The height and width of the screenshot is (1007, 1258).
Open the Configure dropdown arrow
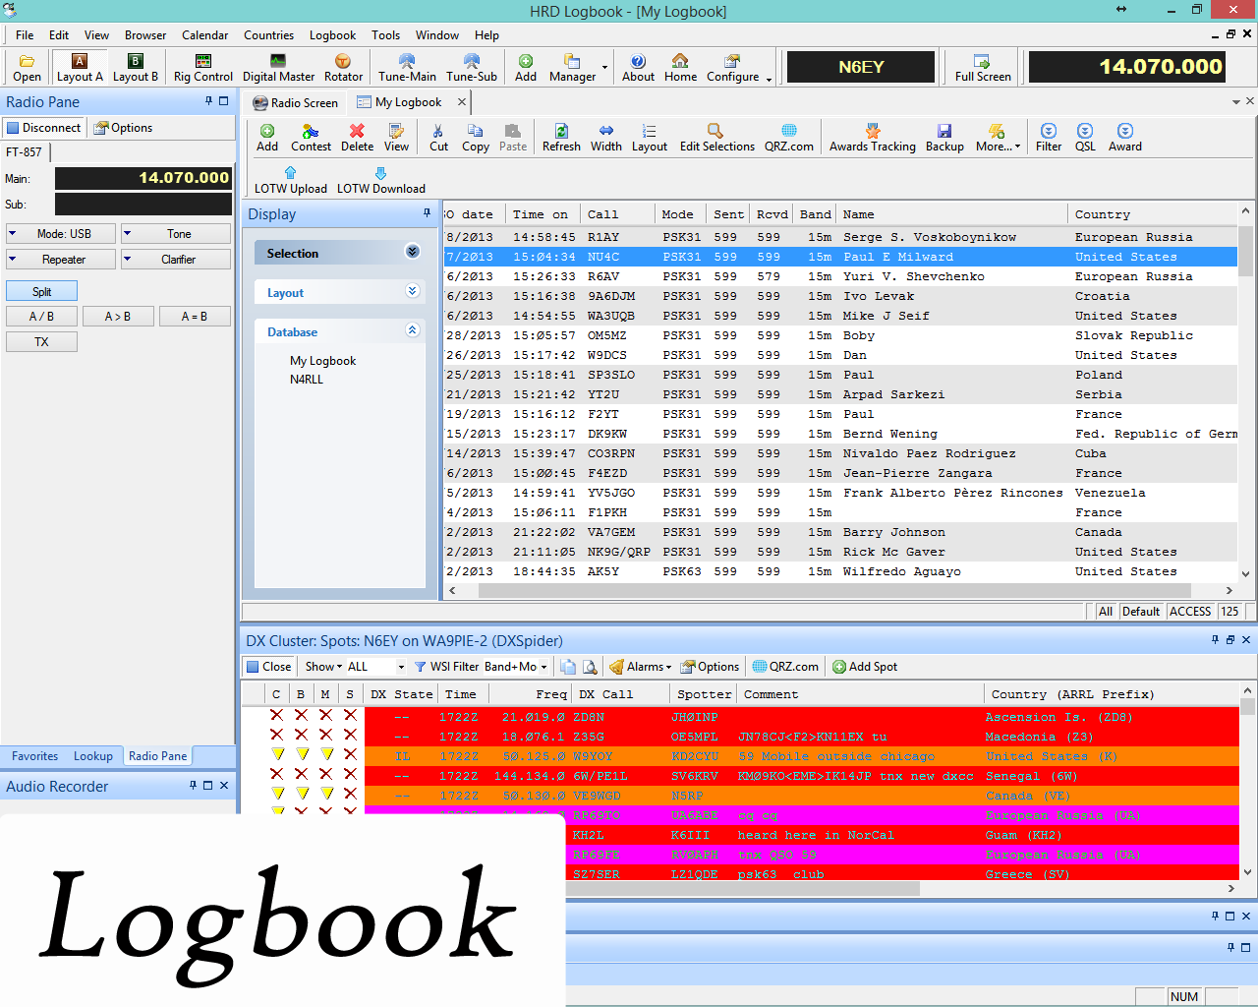[x=769, y=78]
